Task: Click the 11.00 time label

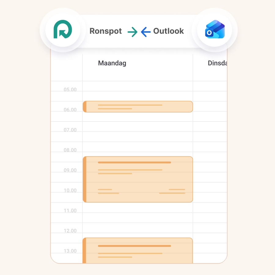Action: coord(70,211)
